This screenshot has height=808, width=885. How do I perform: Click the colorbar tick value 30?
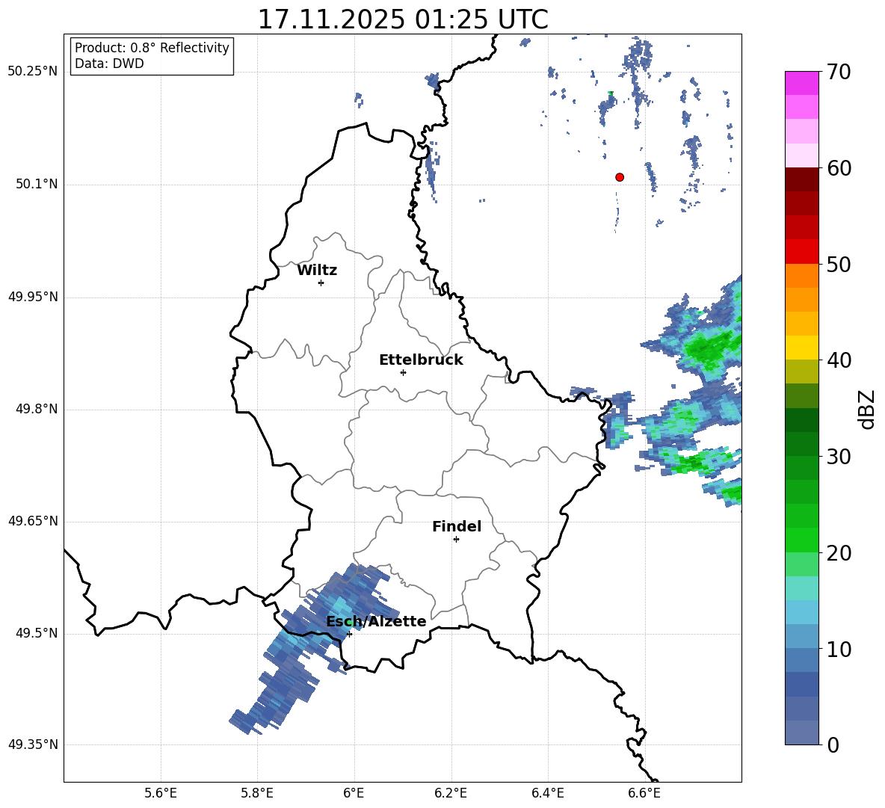839,457
